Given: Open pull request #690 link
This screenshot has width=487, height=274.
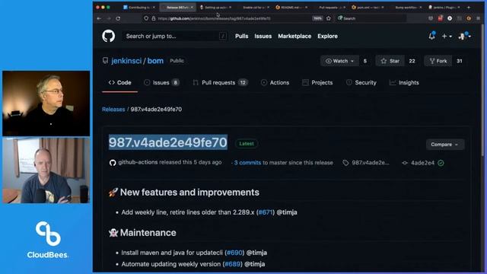Looking at the screenshot, I should [x=234, y=253].
